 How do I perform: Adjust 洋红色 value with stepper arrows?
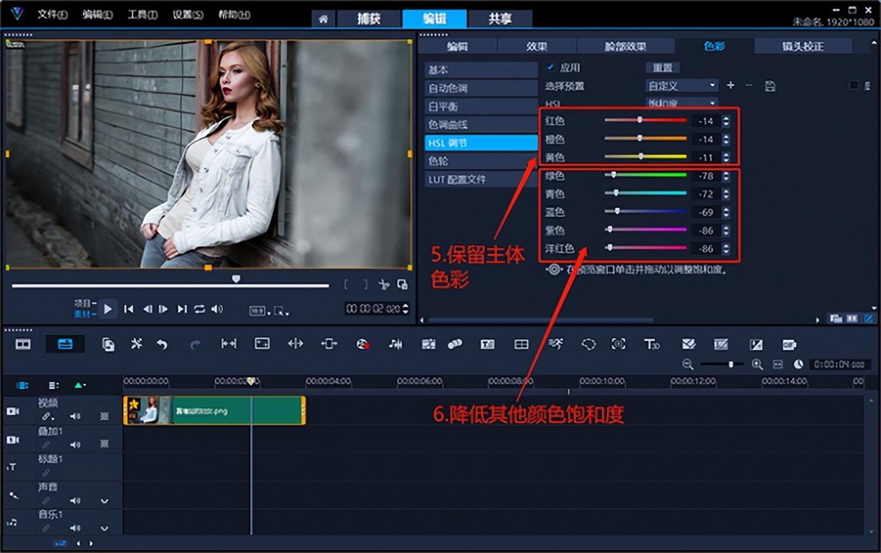(x=726, y=249)
